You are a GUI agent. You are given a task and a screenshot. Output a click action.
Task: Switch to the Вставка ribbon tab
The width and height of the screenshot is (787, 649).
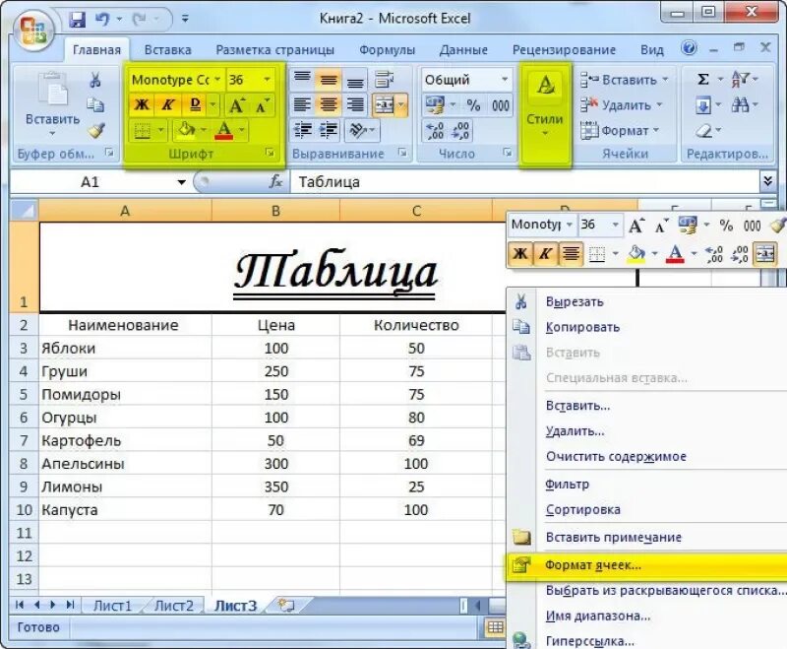[167, 49]
